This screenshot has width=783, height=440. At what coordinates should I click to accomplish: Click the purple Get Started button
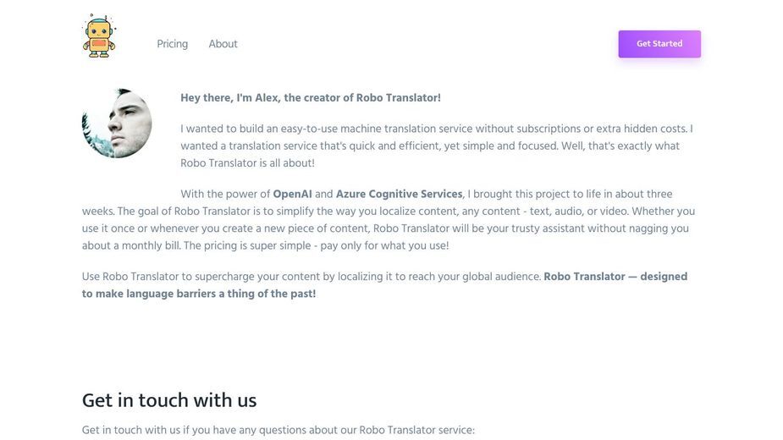(659, 44)
